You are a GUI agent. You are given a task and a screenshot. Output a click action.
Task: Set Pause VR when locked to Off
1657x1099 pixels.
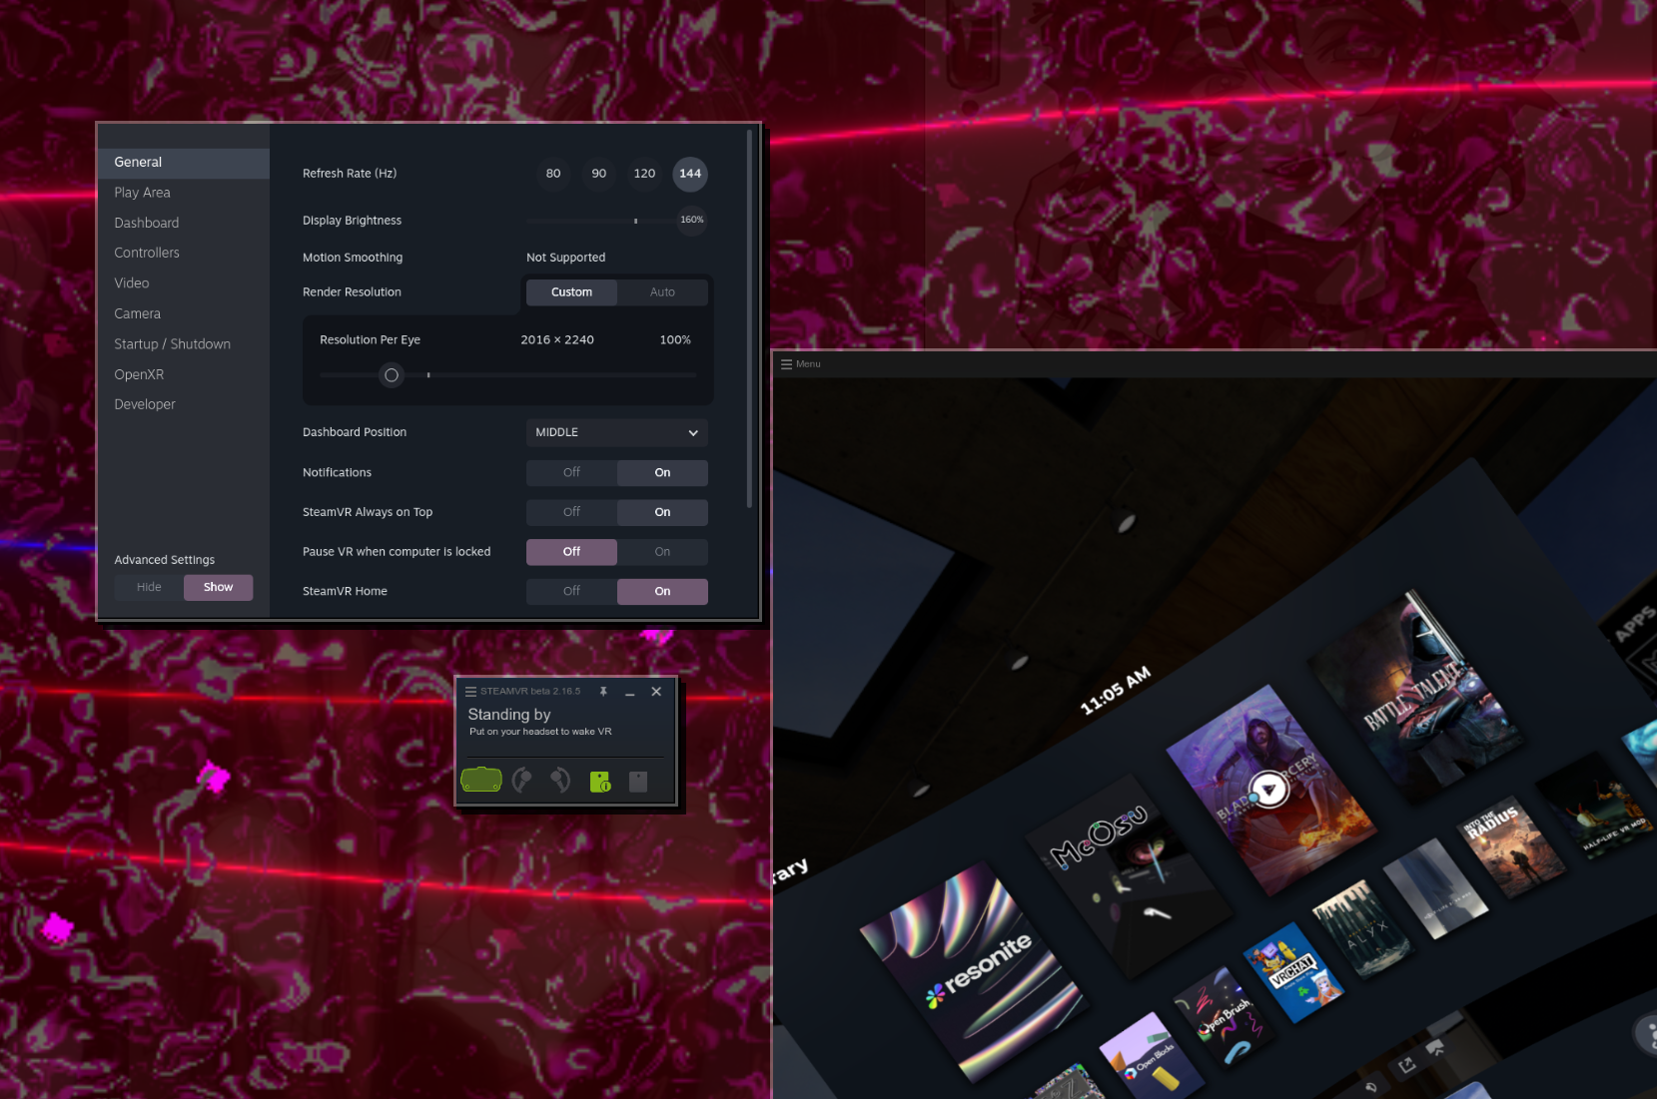click(571, 551)
